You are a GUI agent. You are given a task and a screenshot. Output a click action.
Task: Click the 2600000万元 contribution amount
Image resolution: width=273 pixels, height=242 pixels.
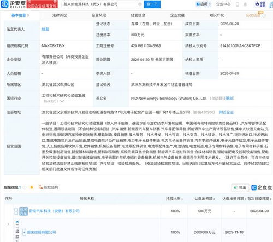(x=205, y=232)
